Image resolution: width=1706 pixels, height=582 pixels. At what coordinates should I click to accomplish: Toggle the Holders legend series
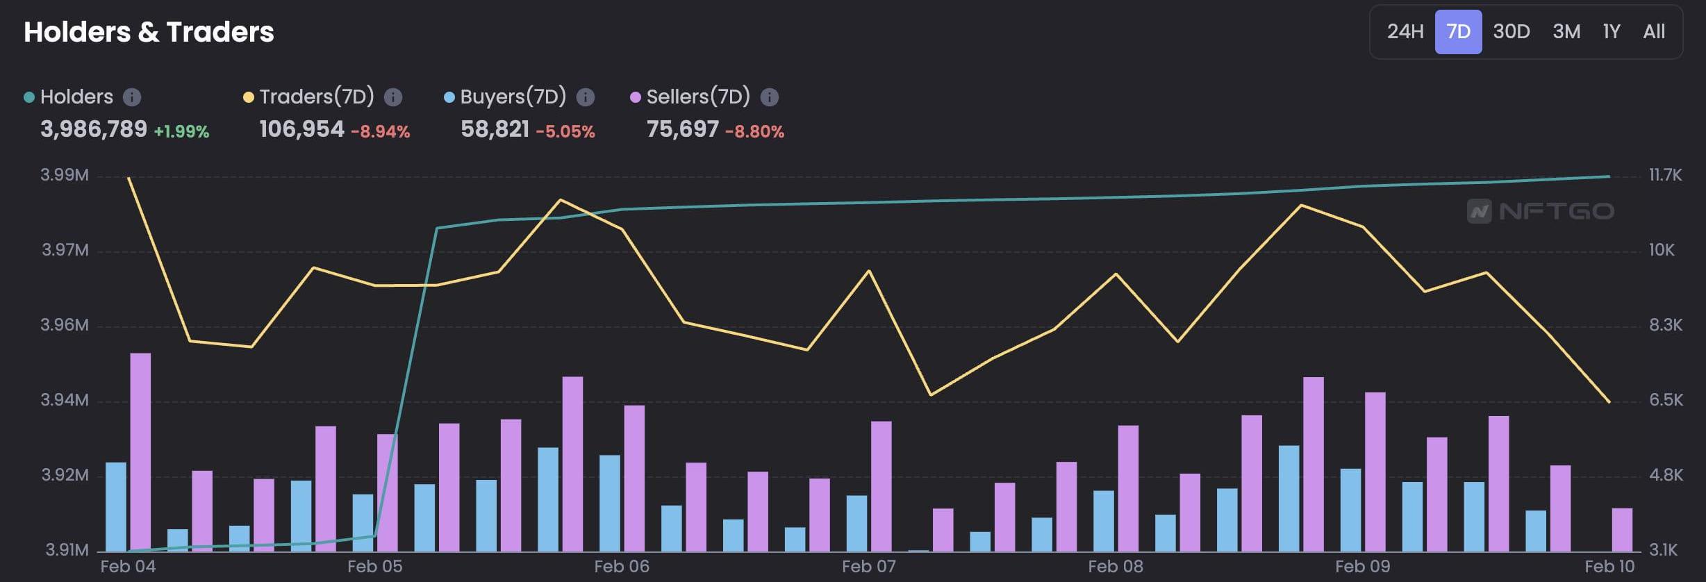[76, 97]
